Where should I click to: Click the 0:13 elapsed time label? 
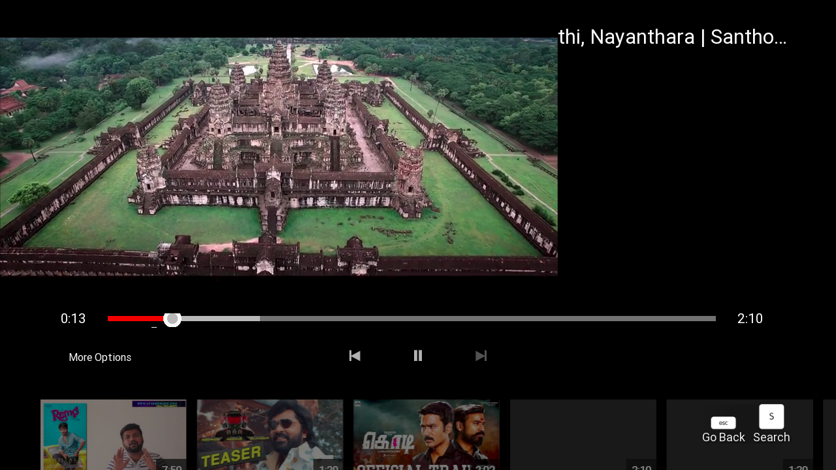(x=73, y=319)
